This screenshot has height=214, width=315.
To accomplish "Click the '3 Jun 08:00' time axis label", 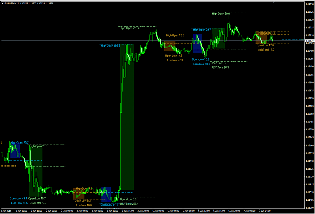I will click(97, 211).
